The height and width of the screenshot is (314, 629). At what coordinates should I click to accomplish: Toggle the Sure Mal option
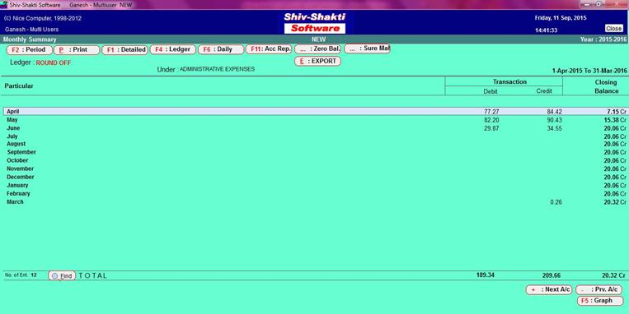tap(367, 48)
